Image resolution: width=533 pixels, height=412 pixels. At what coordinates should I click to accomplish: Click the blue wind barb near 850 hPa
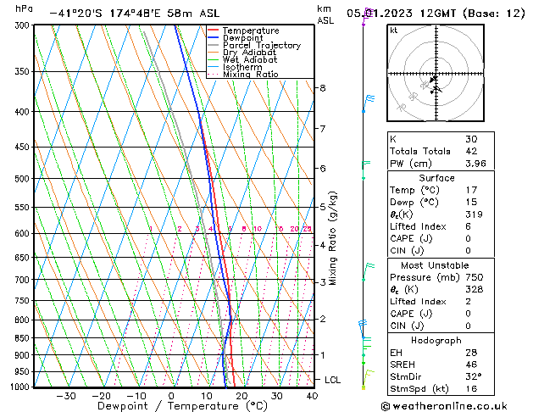363,329
